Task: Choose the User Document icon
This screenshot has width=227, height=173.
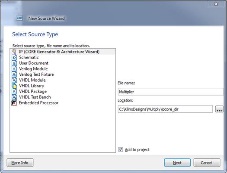Action: coord(14,63)
